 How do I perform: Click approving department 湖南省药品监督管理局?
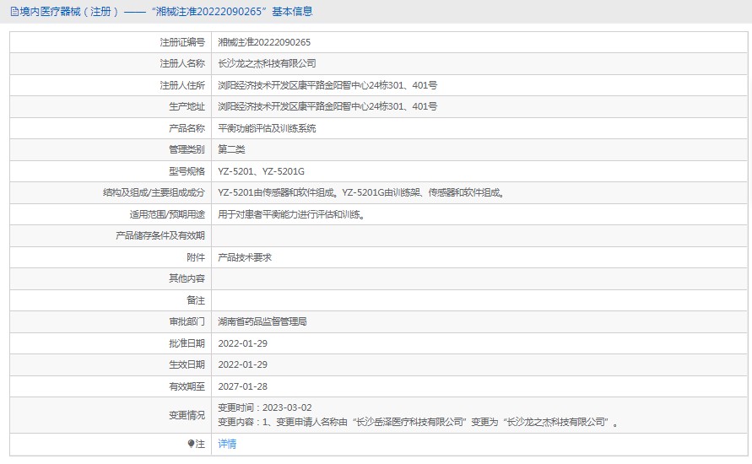[x=262, y=321]
